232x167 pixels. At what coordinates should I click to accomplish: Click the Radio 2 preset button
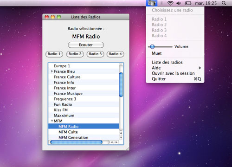(x=75, y=54)
